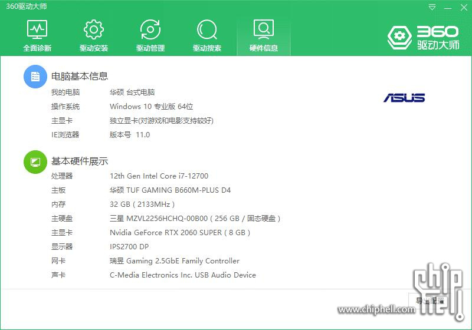Click the 360驱动大师 title bar text
This screenshot has height=330, width=472.
click(26, 6)
